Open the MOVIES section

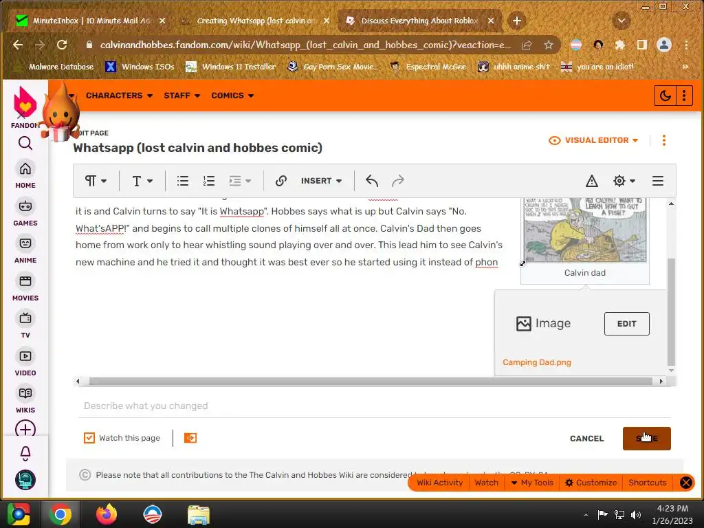point(25,287)
